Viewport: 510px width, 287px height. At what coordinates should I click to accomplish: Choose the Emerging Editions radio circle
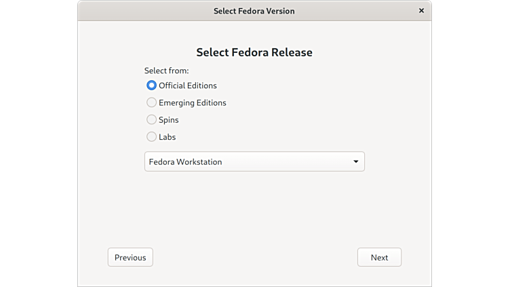pyautogui.click(x=151, y=102)
